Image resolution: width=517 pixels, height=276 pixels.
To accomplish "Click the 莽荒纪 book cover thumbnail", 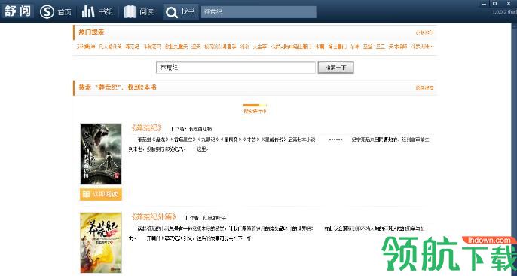I will [101, 154].
